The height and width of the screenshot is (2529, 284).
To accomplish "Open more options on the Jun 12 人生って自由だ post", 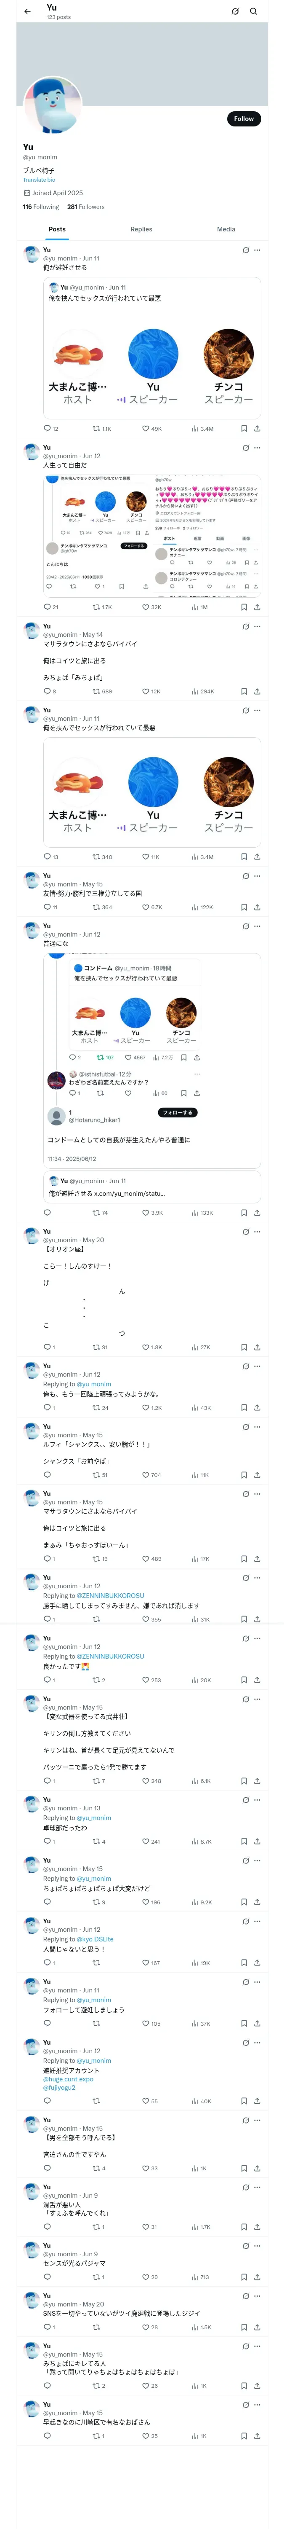I will (257, 448).
